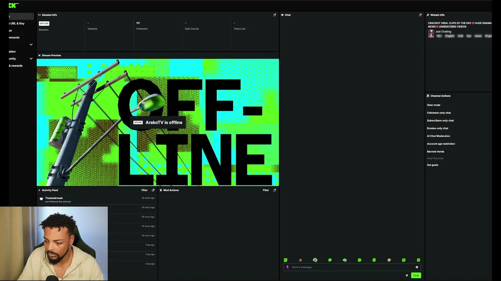Toggle Account age restriction
The height and width of the screenshot is (281, 501).
pos(441,144)
